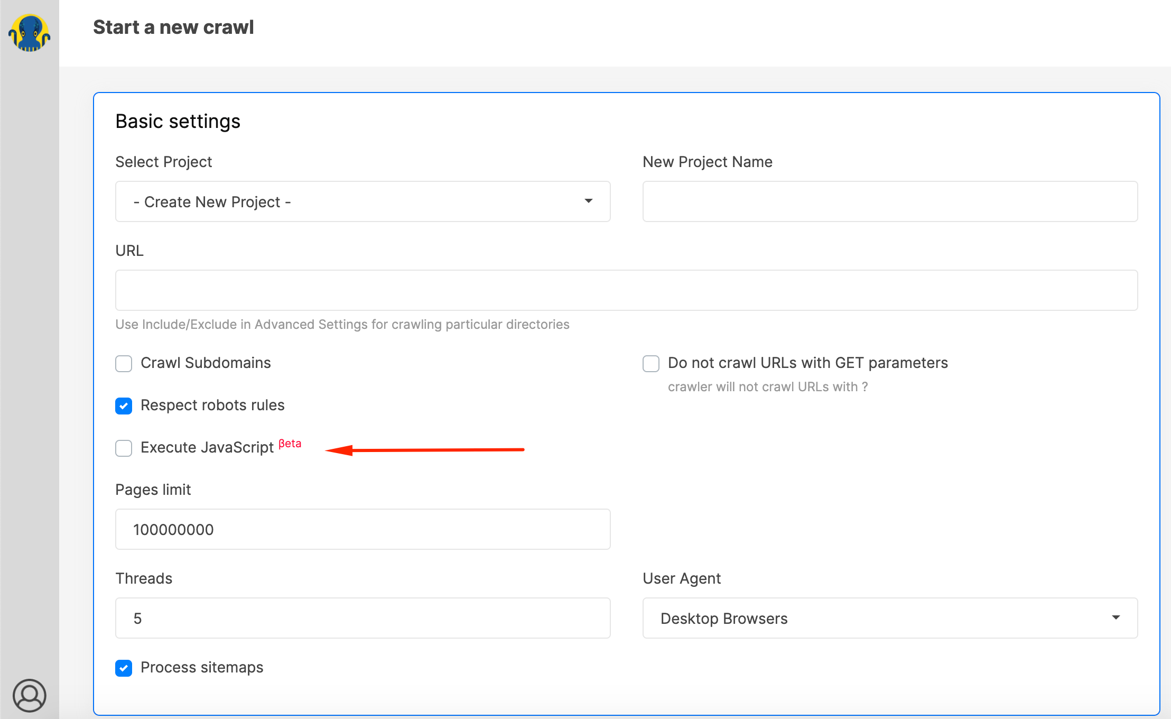1171x719 pixels.
Task: Enable Execute JavaScript beta option
Action: pyautogui.click(x=124, y=448)
